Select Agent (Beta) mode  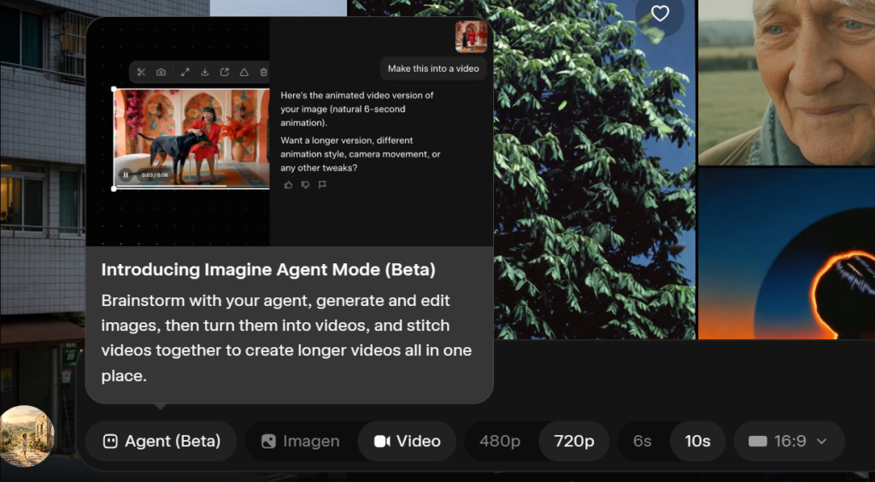(x=161, y=441)
